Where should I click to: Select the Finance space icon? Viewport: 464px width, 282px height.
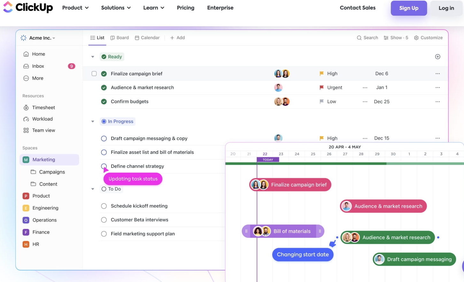(26, 232)
